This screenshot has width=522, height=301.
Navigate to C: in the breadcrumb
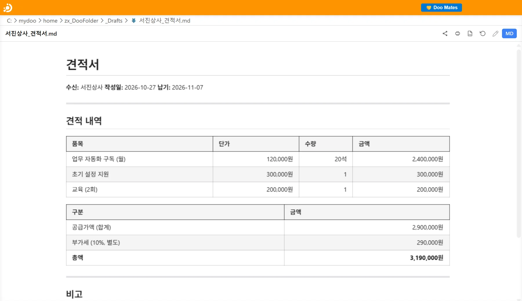coord(9,21)
